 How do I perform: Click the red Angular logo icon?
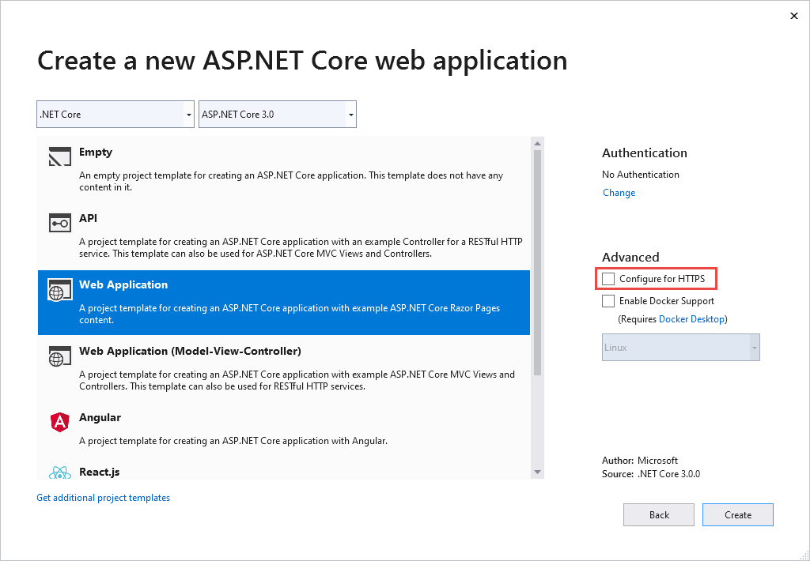[60, 423]
